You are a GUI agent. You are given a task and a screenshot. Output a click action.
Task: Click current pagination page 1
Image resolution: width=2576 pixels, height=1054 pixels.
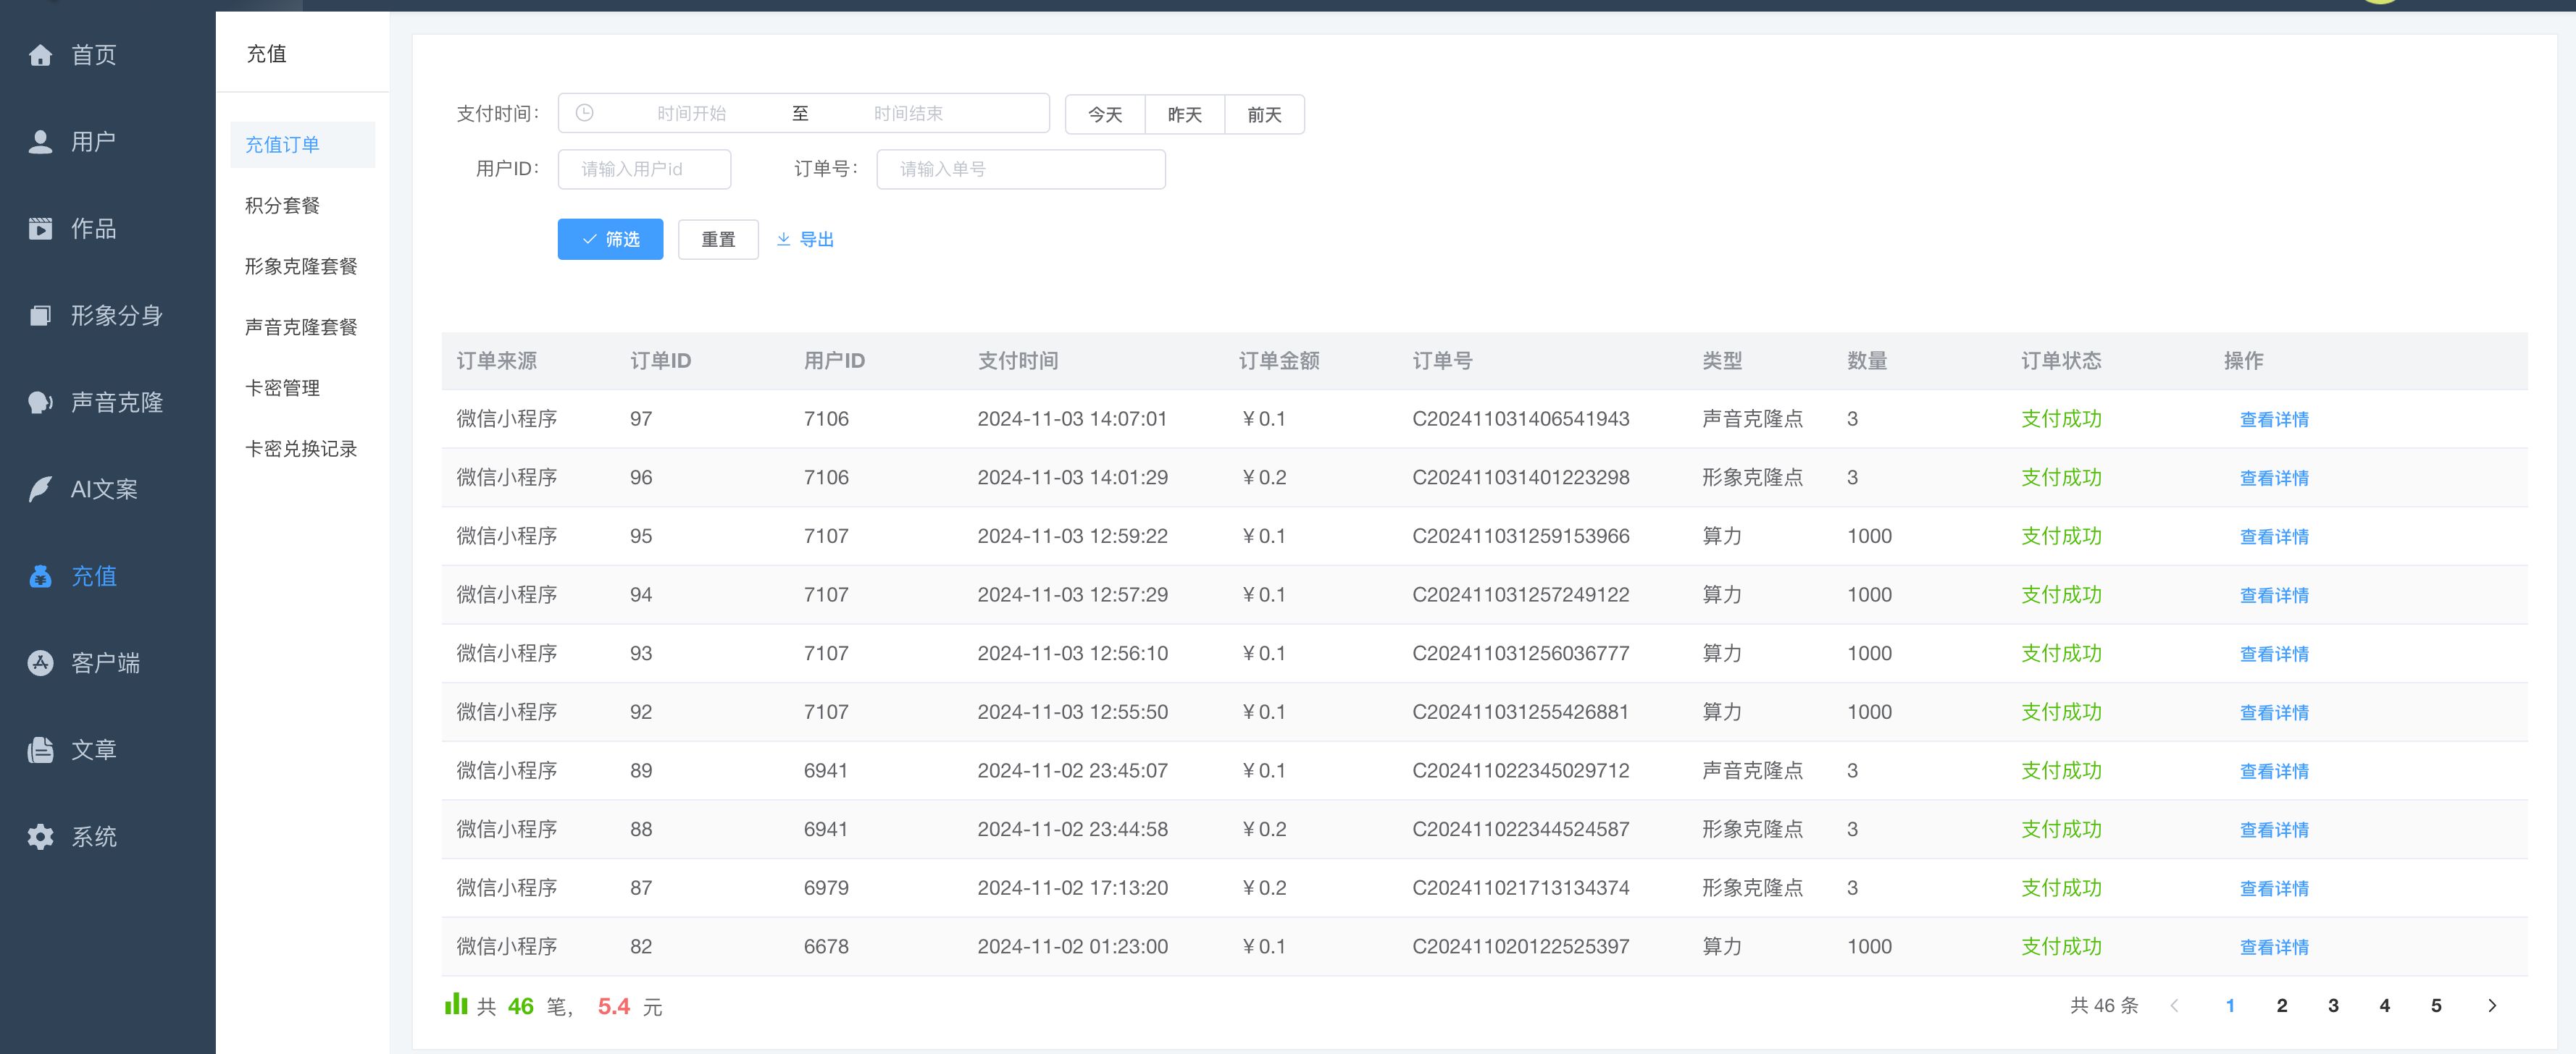[2230, 1006]
